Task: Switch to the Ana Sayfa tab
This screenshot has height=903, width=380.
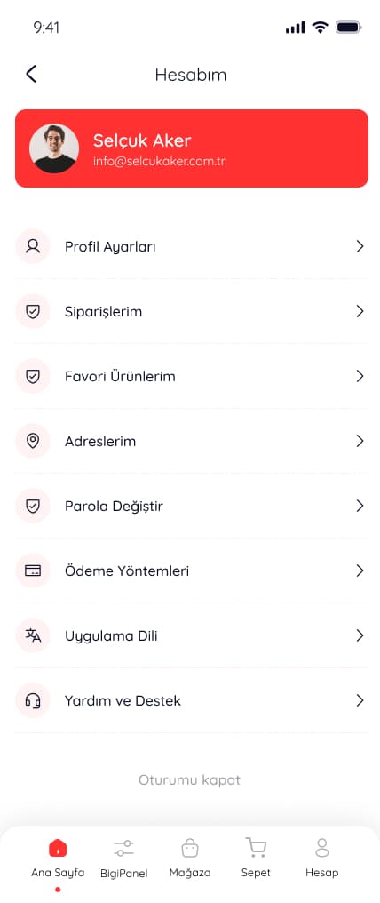Action: click(x=58, y=858)
